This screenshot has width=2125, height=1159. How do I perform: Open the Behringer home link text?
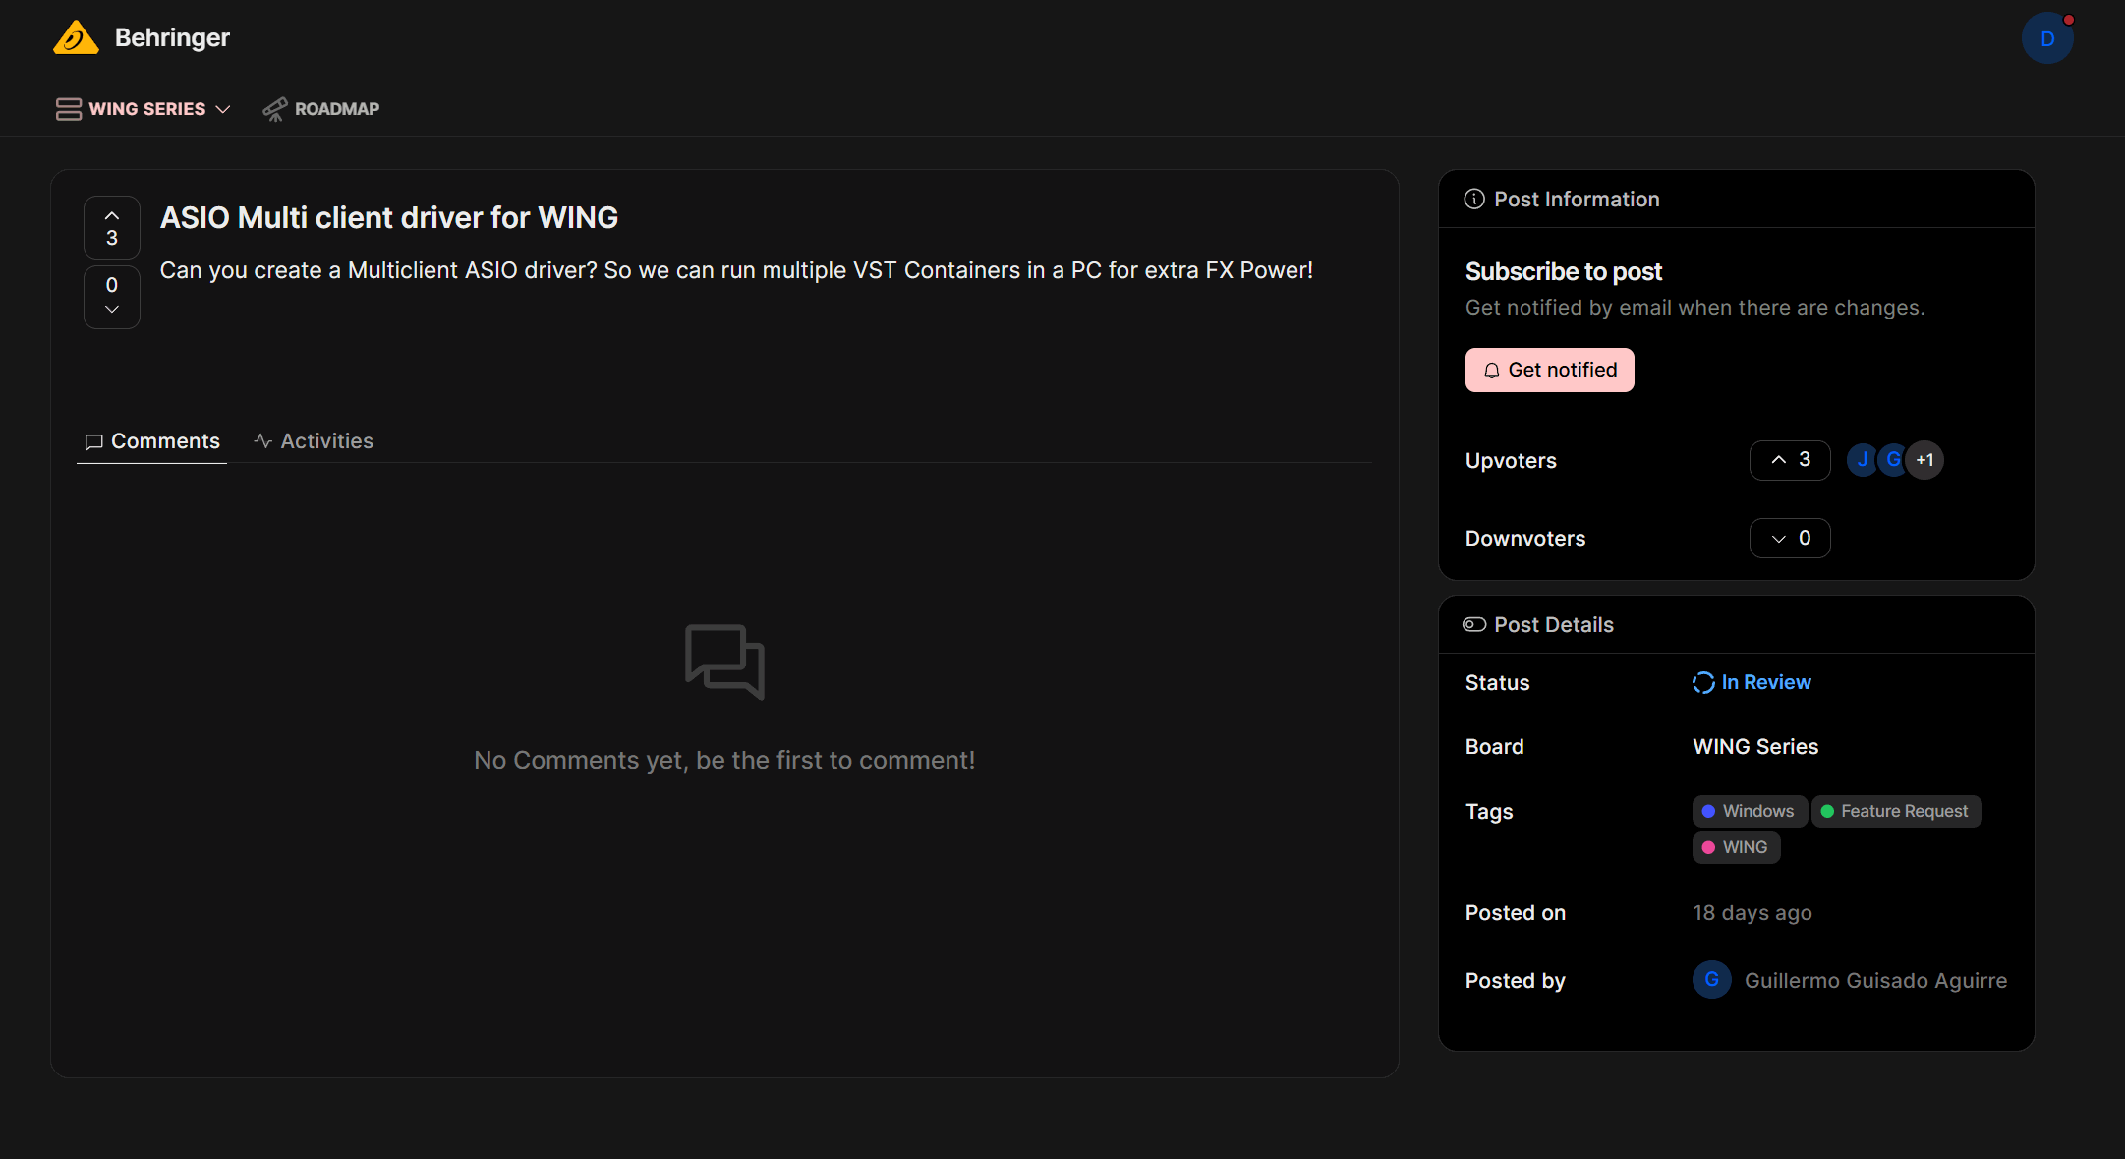click(172, 37)
